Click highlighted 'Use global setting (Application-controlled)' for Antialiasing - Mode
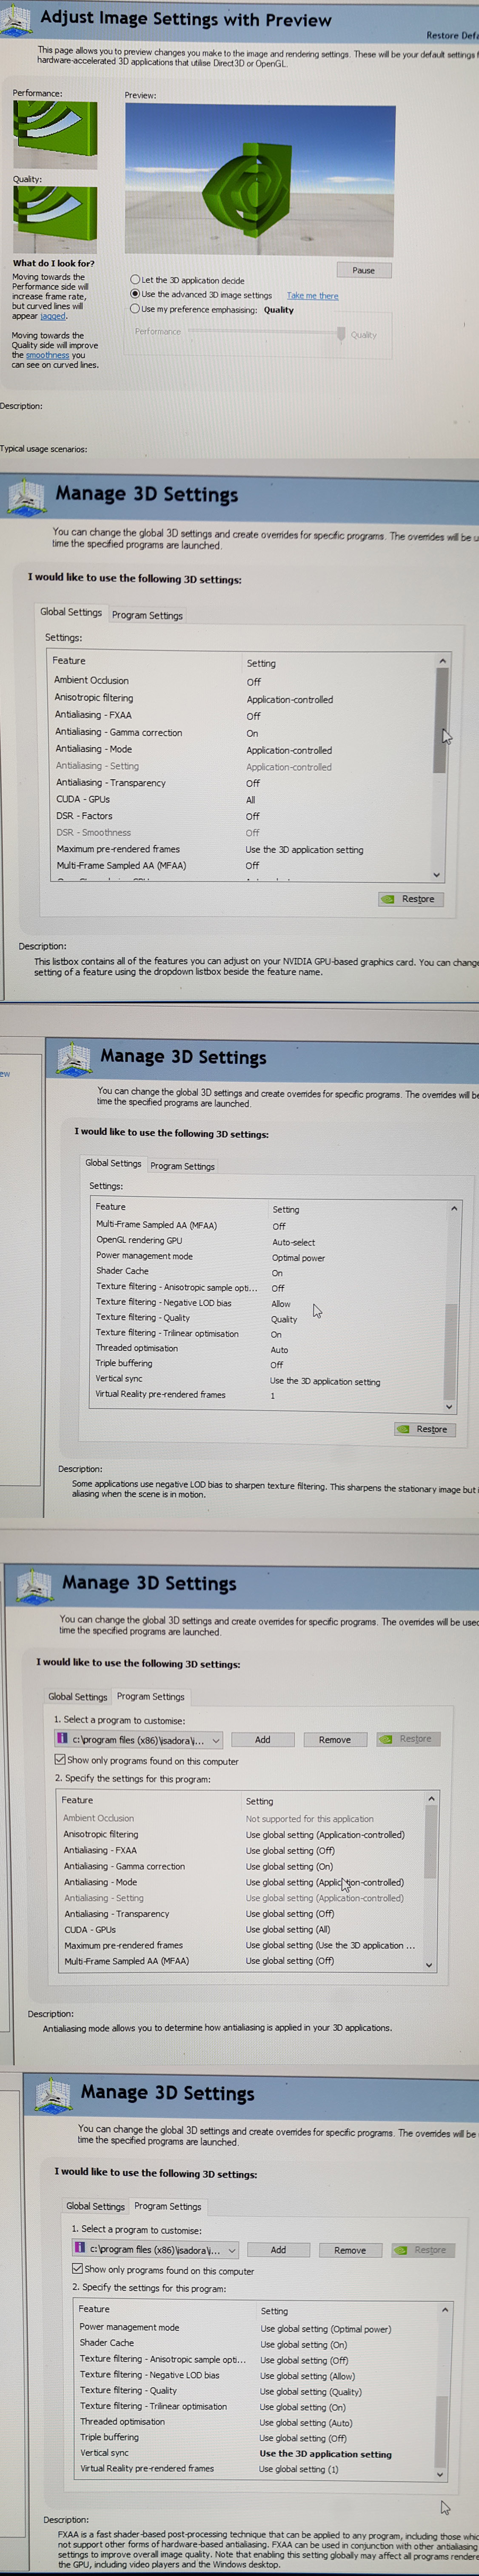This screenshot has width=479, height=2576. 325,1882
